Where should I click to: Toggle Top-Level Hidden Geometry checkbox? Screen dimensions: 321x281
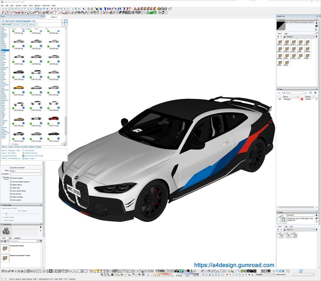[11, 182]
